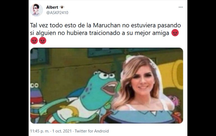Screen dimensions: 216x136
Task: Click the Twitter for Android source link
Action: [x=92, y=131]
